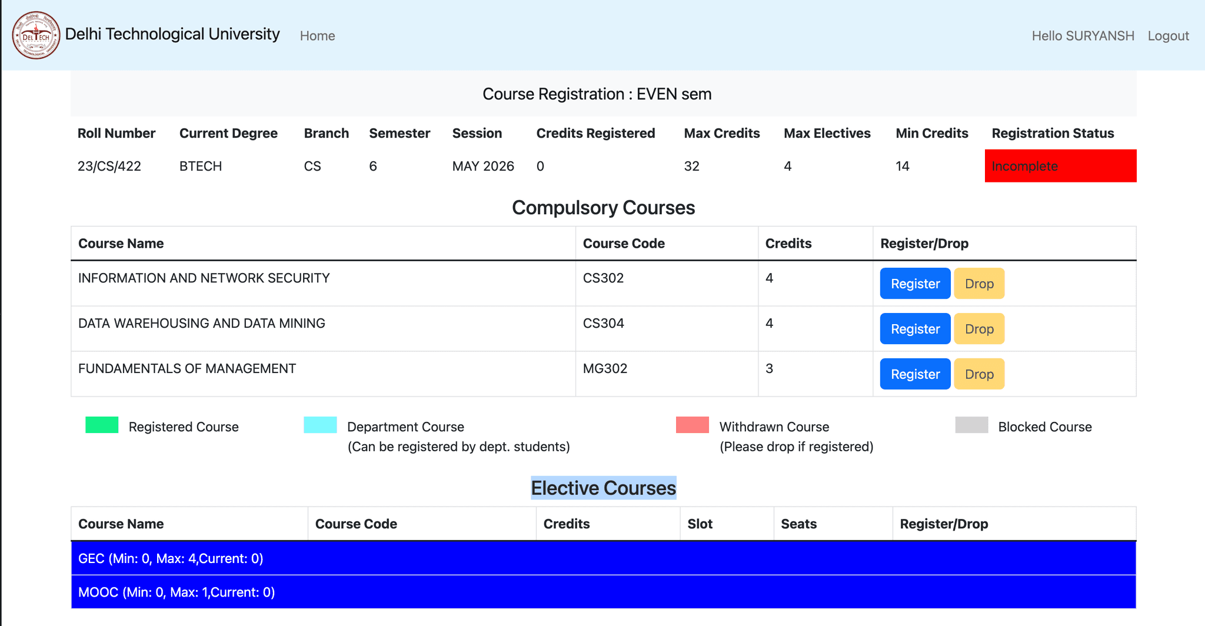
Task: Click Hello SURYANSH user greeting
Action: (1083, 36)
